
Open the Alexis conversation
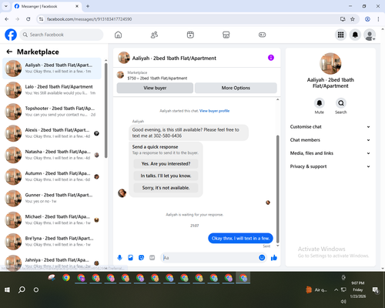pos(52,133)
